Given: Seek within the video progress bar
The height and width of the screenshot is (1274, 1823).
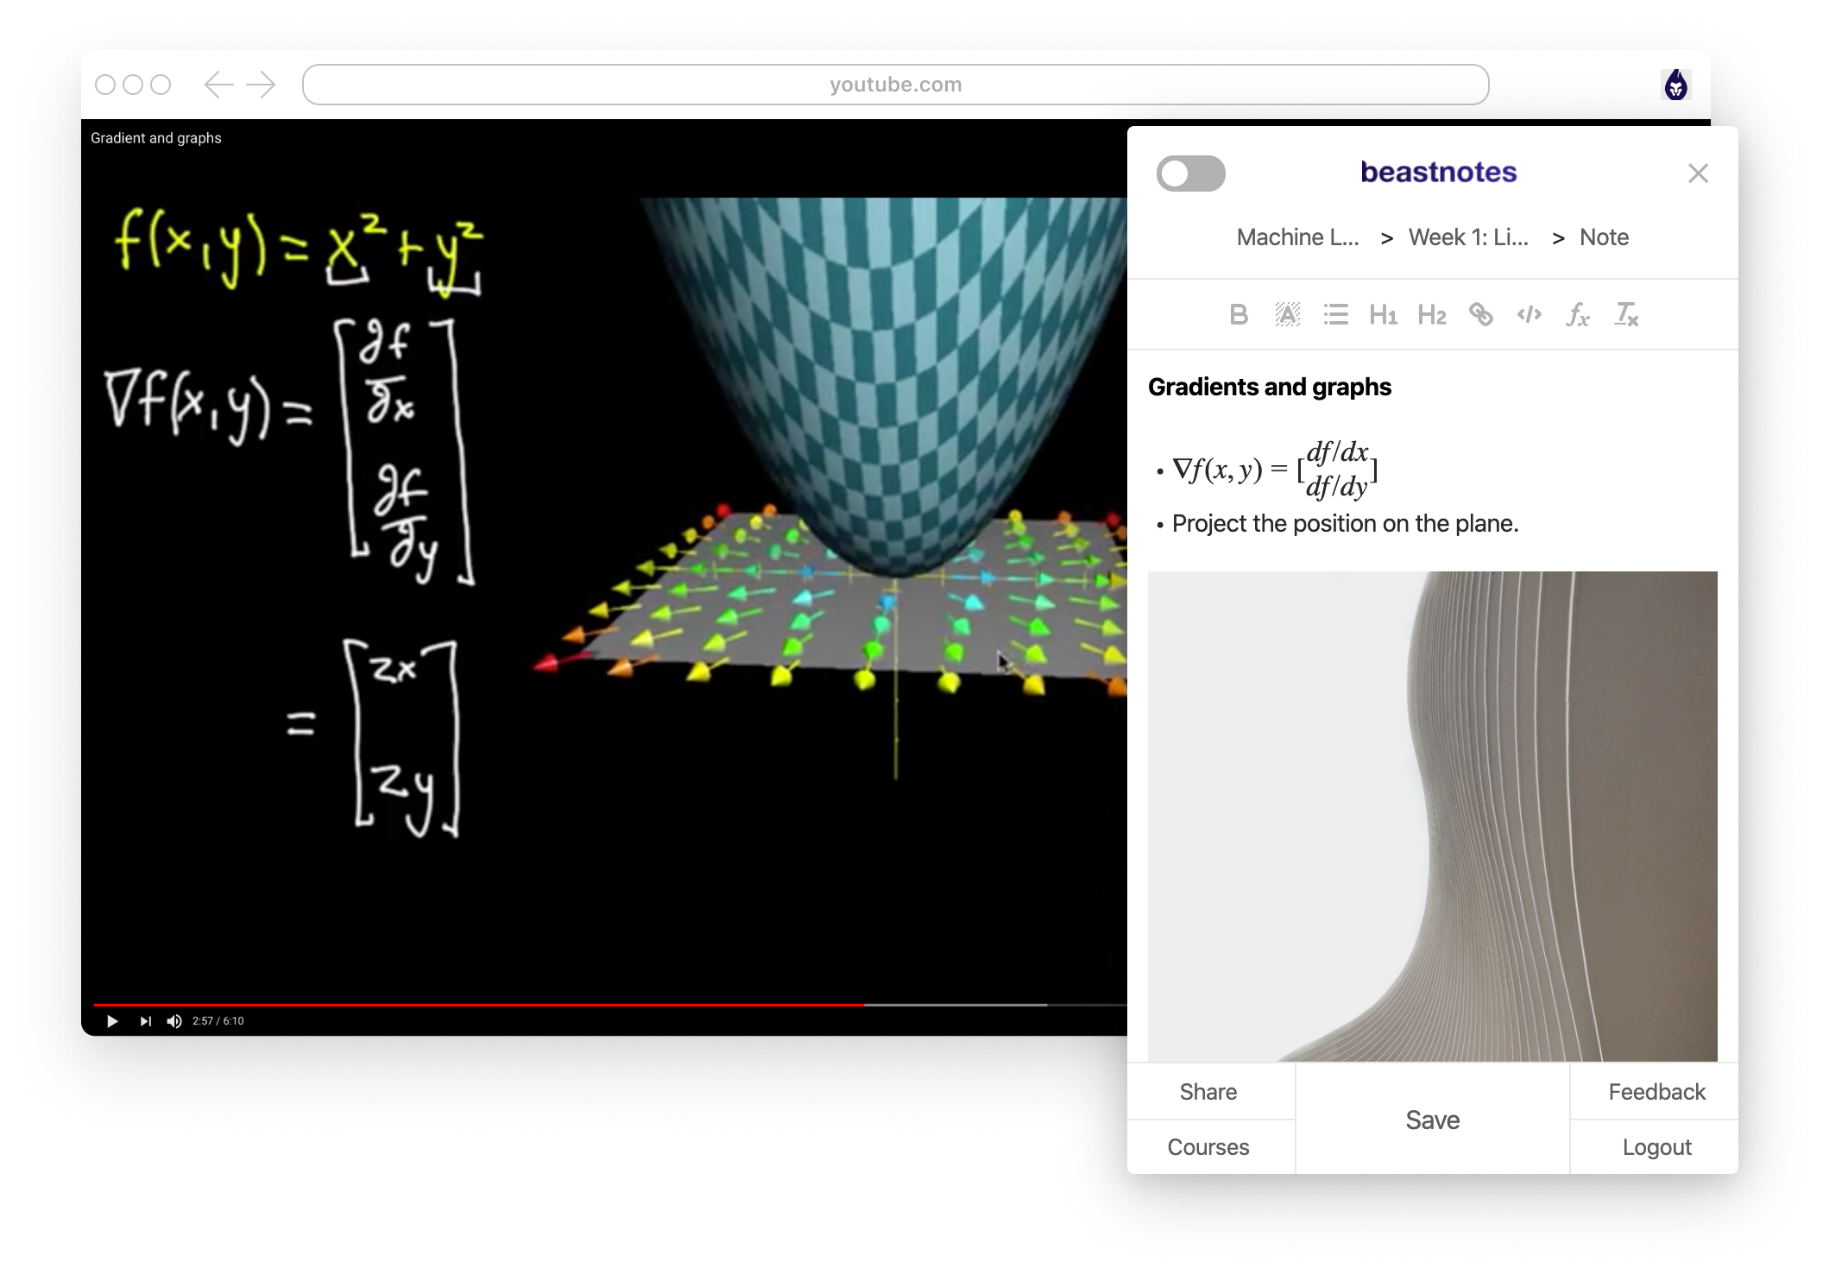Looking at the screenshot, I should pyautogui.click(x=604, y=1005).
